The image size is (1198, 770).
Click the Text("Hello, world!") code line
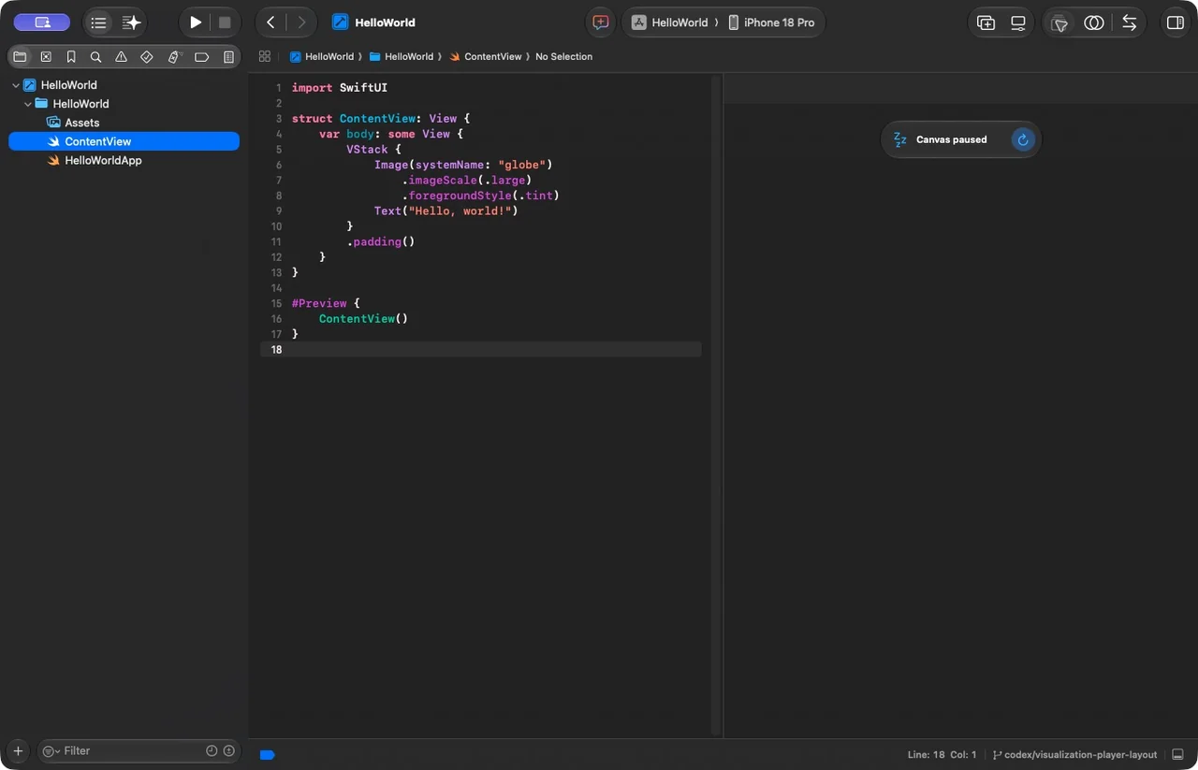446,211
